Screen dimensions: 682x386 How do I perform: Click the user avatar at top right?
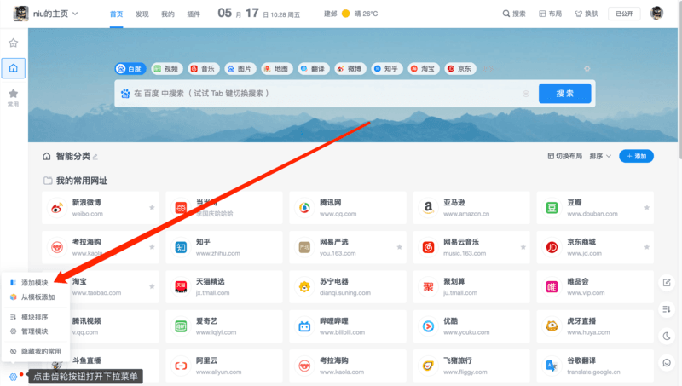pos(656,14)
